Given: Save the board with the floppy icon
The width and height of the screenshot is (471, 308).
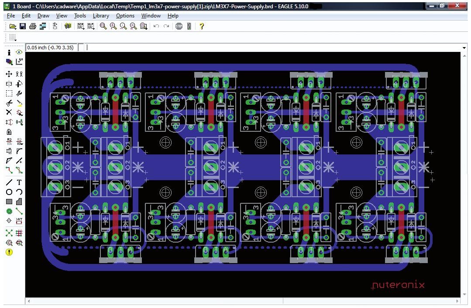Looking at the screenshot, I should pyautogui.click(x=23, y=27).
